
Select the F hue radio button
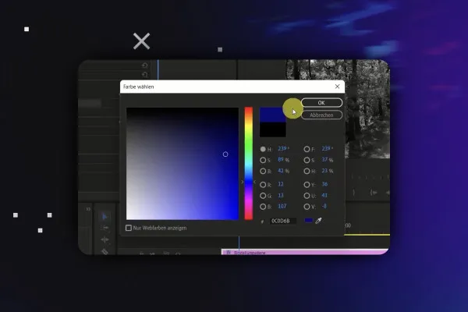click(x=307, y=149)
